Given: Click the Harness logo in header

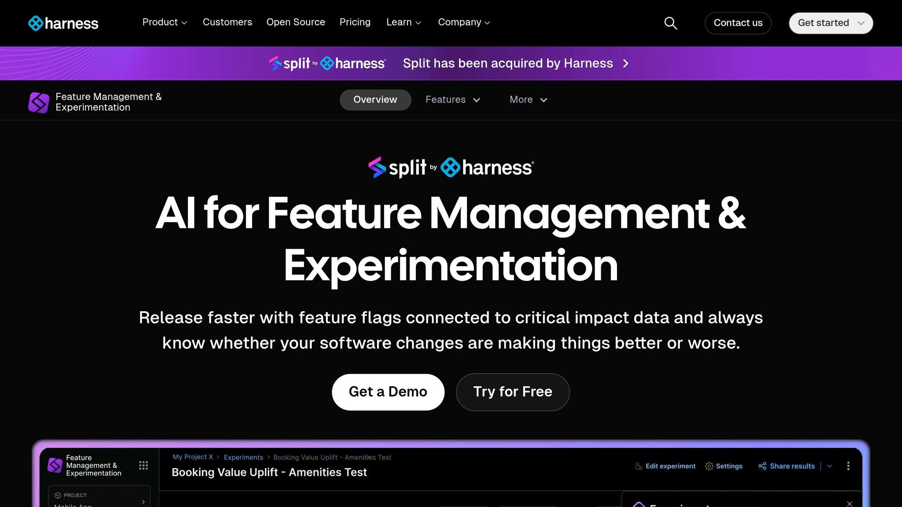Looking at the screenshot, I should pos(63,23).
